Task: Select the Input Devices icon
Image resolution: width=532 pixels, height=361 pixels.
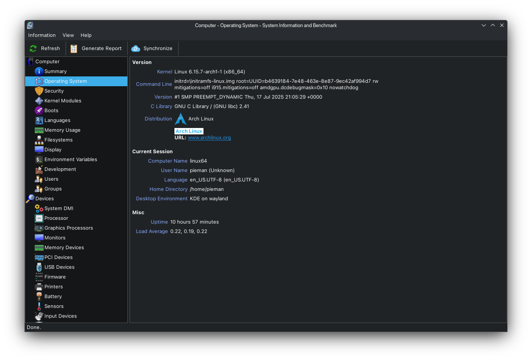Action: (39, 316)
